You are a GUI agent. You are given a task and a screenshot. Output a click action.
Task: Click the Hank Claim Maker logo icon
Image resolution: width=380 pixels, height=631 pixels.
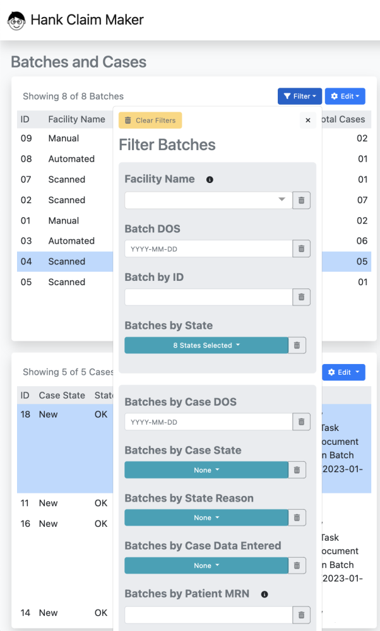tap(16, 20)
